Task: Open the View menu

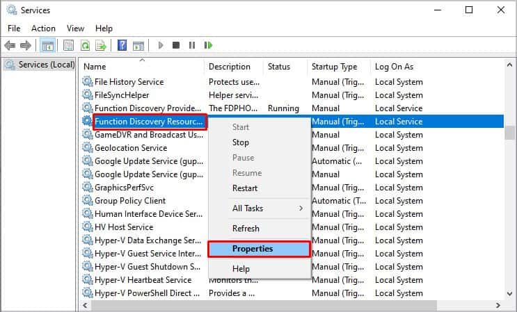Action: click(x=76, y=28)
